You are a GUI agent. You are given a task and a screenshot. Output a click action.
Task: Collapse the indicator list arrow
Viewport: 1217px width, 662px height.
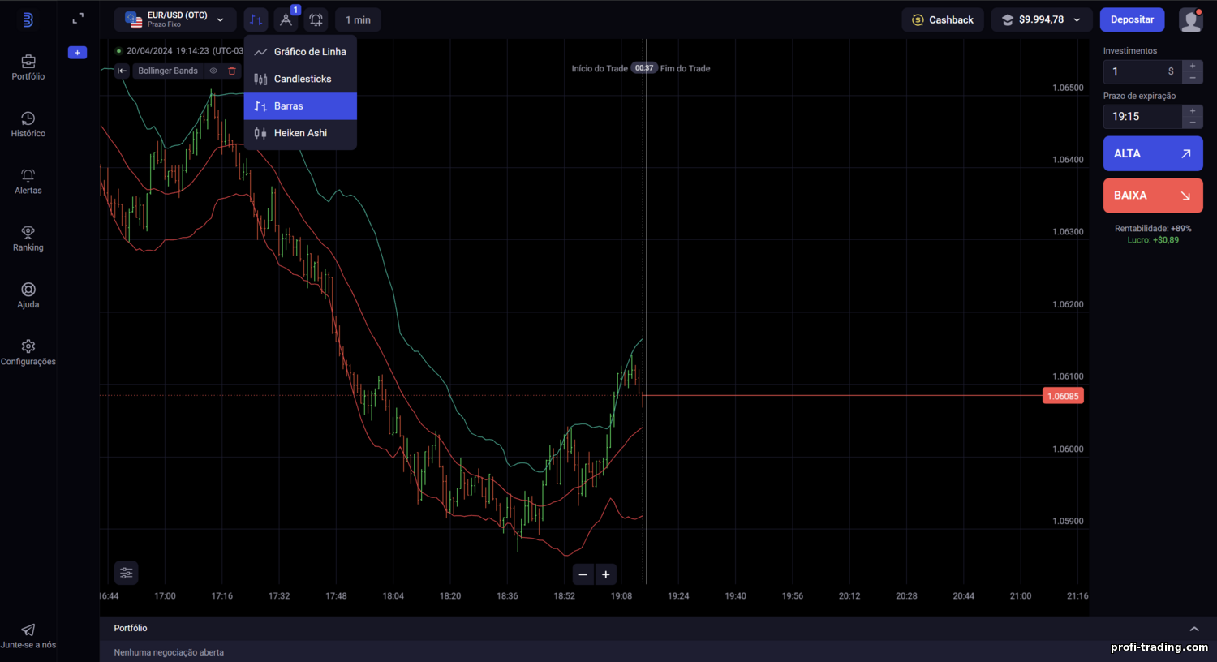point(122,71)
